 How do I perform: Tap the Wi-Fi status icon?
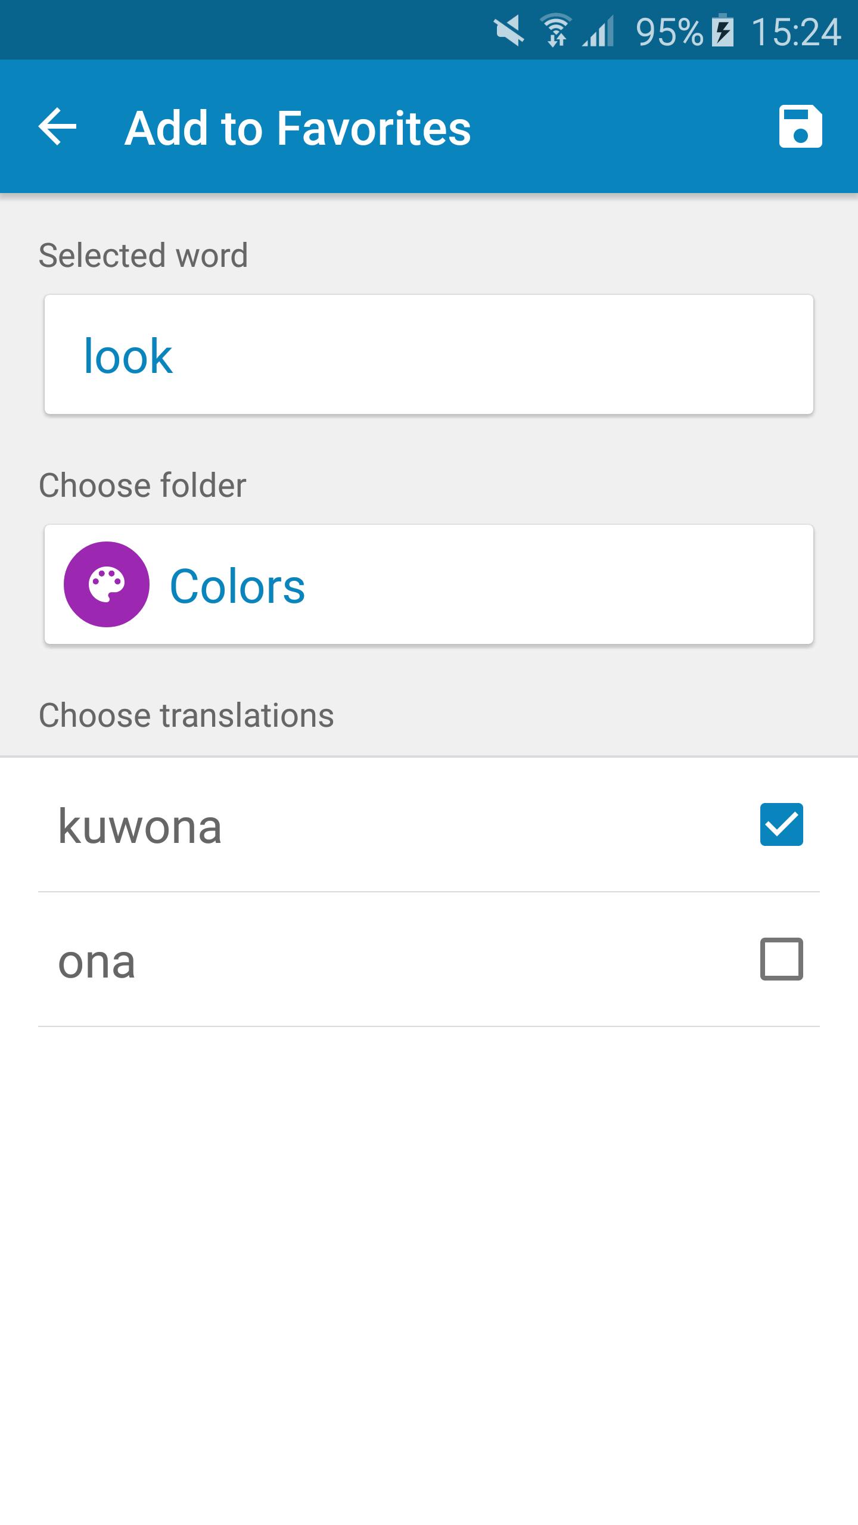pos(556,31)
